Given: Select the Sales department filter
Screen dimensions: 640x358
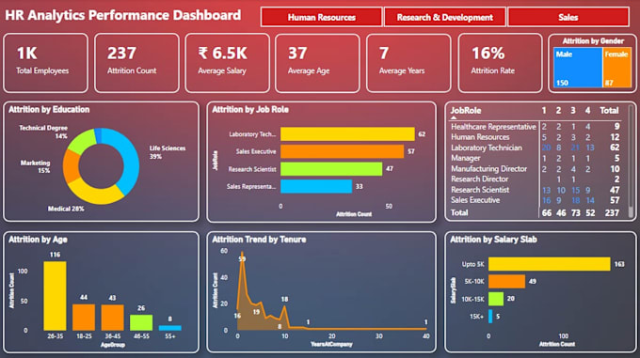Looking at the screenshot, I should (x=568, y=17).
